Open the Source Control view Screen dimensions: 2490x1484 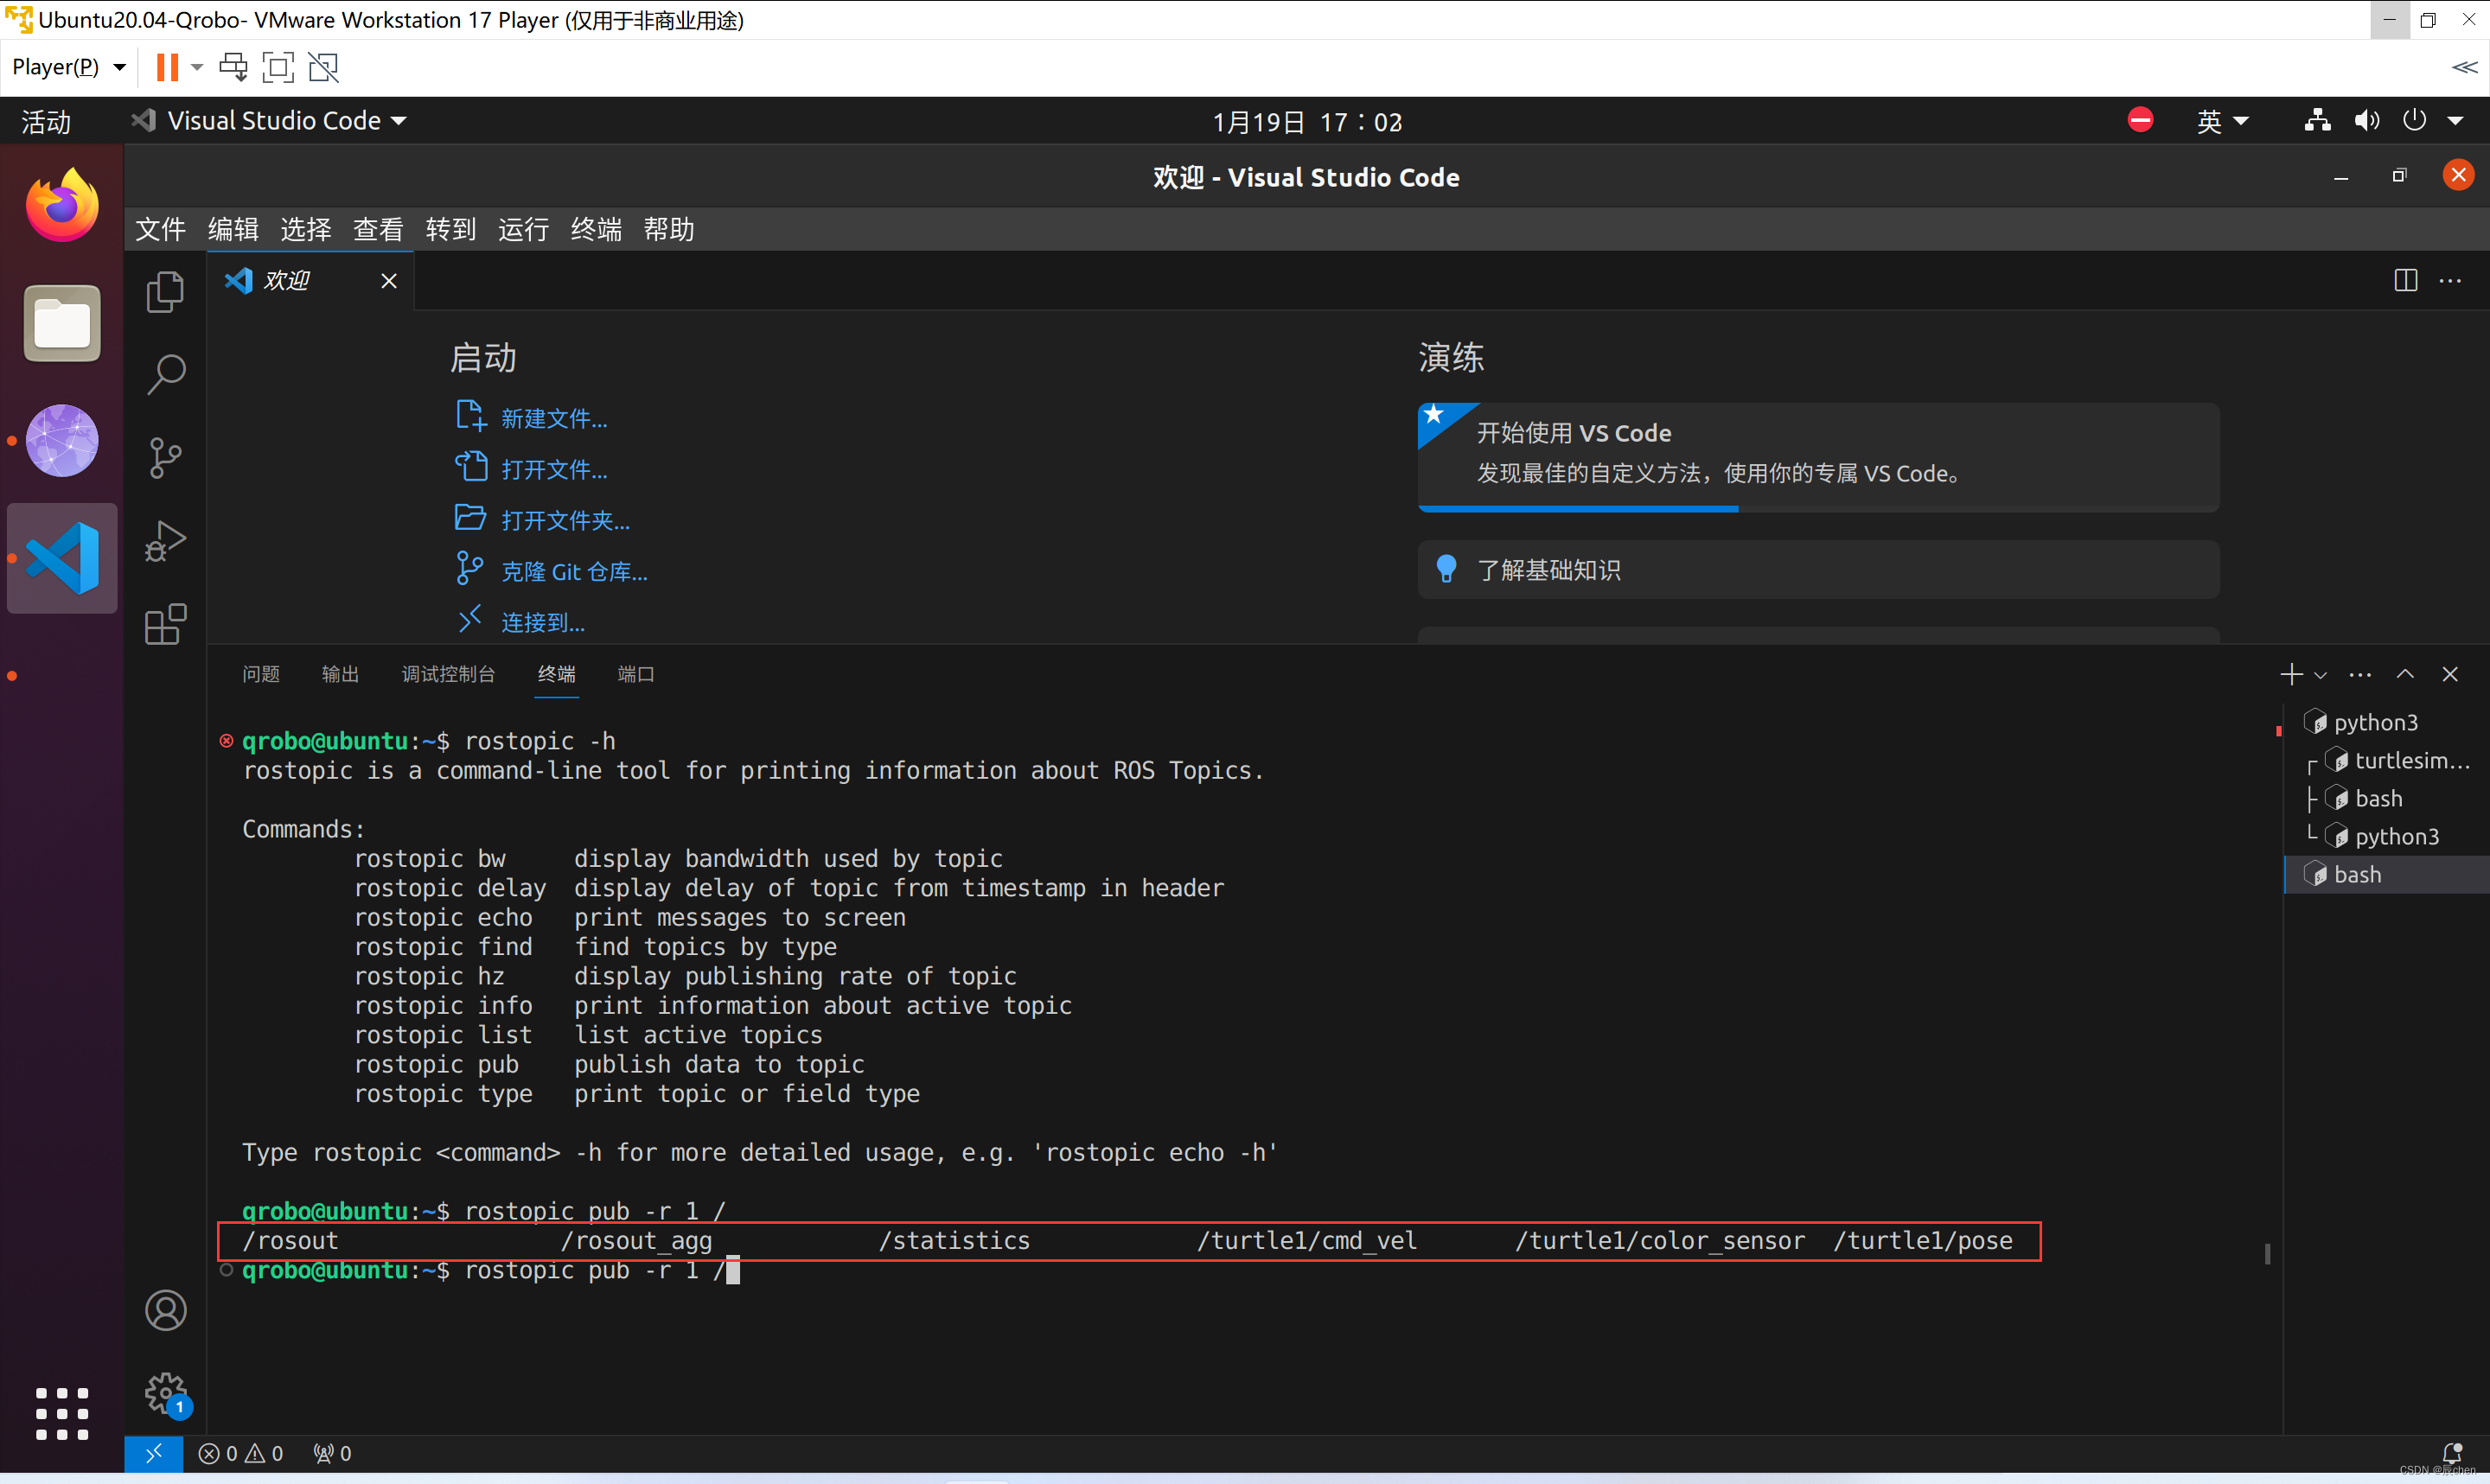pyautogui.click(x=165, y=458)
